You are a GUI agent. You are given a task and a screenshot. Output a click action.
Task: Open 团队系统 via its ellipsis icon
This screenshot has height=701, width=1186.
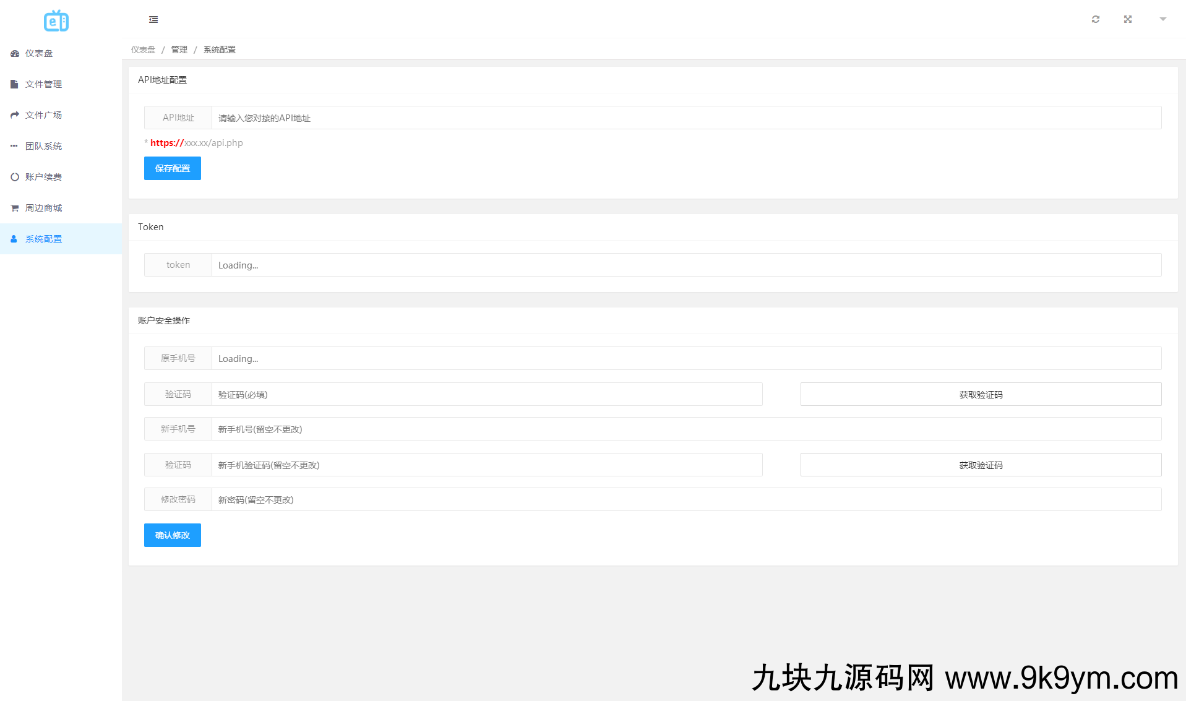click(x=14, y=145)
